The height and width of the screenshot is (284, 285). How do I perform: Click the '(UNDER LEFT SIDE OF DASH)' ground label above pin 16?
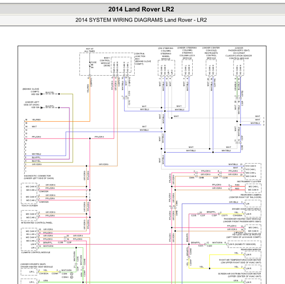tap(31, 103)
